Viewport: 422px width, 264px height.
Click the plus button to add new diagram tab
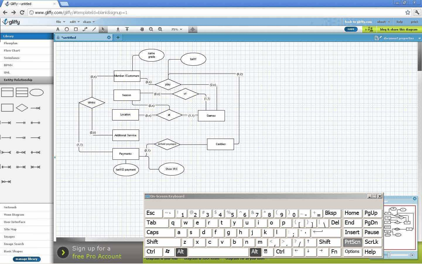click(118, 38)
